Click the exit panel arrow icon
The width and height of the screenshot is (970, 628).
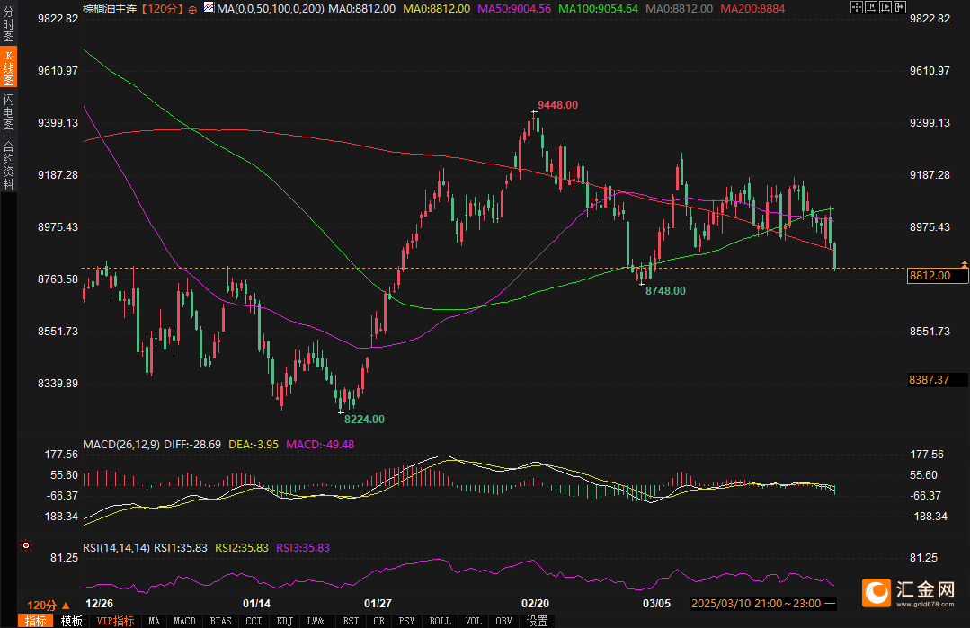[x=900, y=7]
